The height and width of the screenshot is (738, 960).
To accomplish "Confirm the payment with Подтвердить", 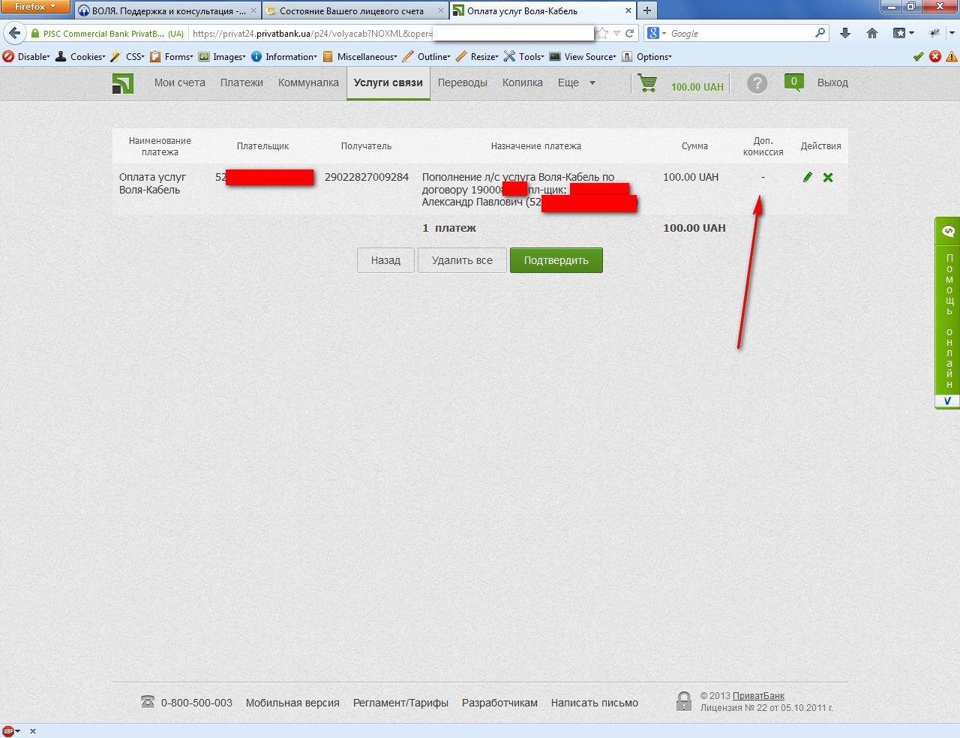I will tap(556, 260).
